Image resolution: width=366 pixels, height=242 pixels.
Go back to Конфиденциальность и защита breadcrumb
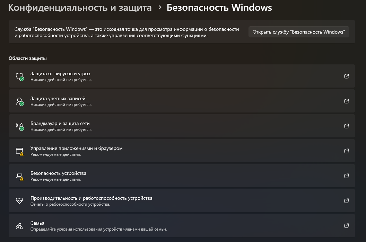pos(80,8)
